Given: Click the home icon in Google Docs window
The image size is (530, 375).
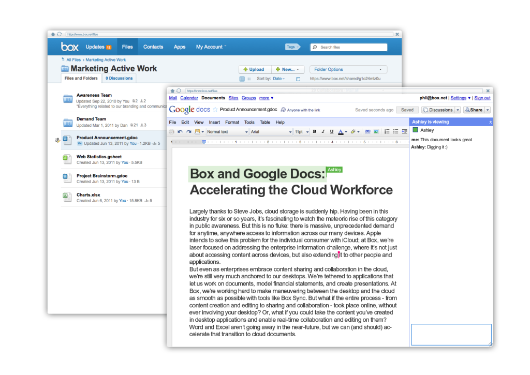Looking at the screenshot, I should [x=172, y=91].
